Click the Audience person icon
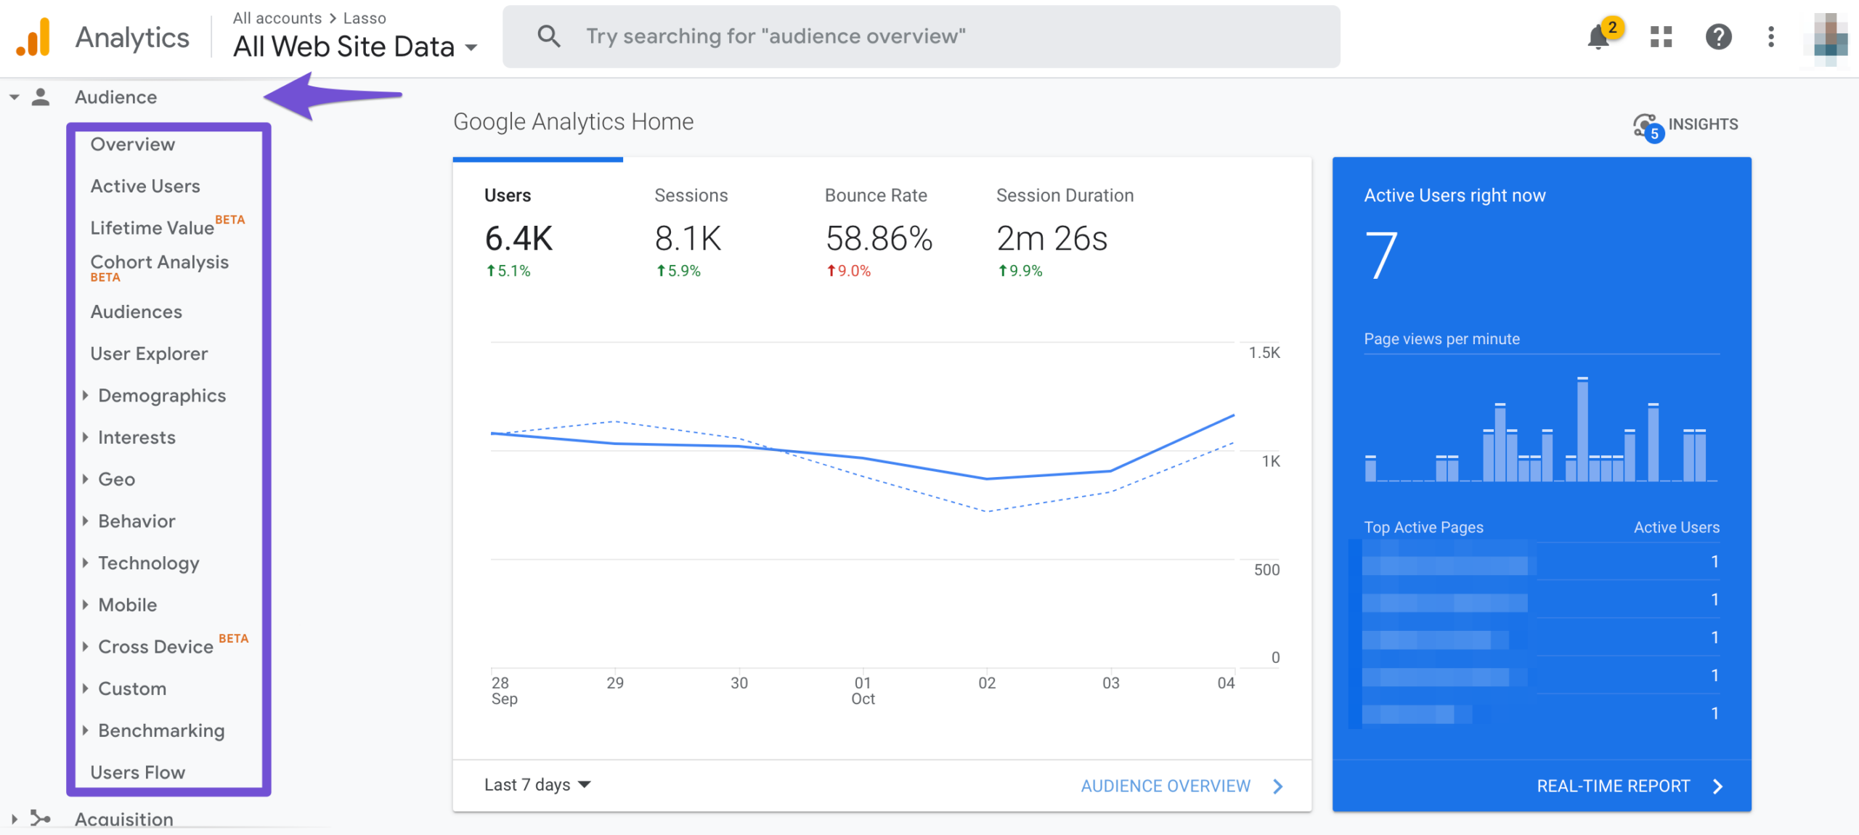The height and width of the screenshot is (835, 1859). tap(41, 97)
